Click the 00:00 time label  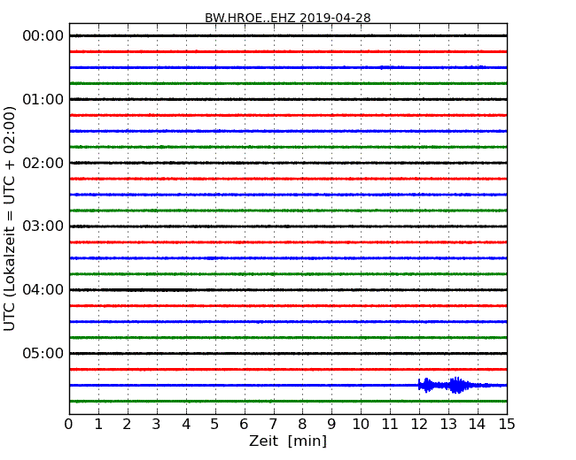[x=43, y=36]
